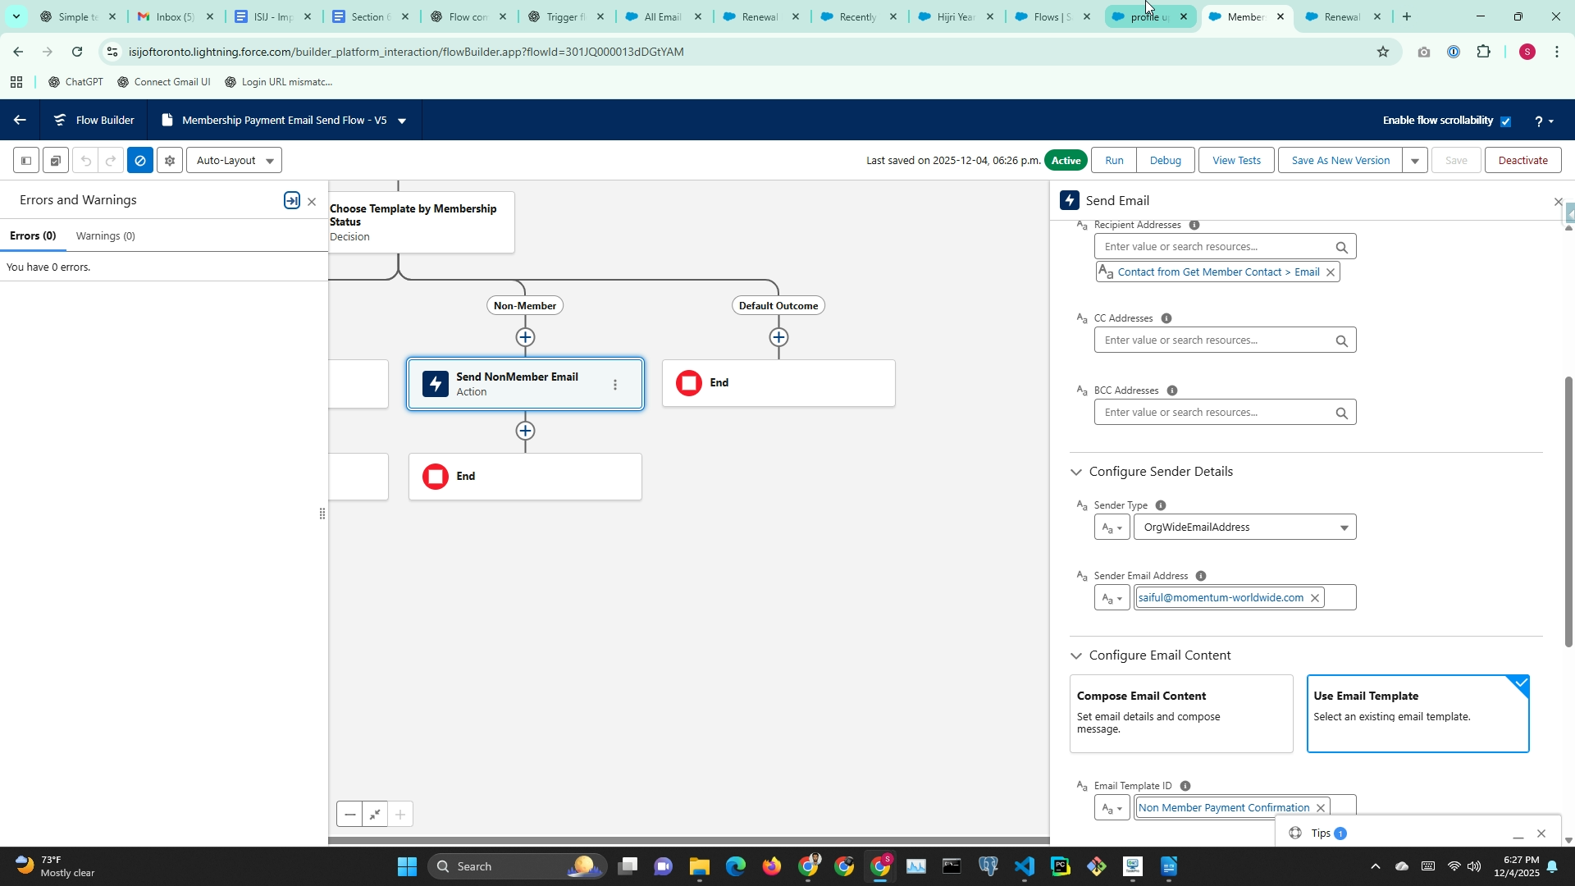The width and height of the screenshot is (1575, 886).
Task: Zoom out the flow canvas
Action: tap(350, 815)
